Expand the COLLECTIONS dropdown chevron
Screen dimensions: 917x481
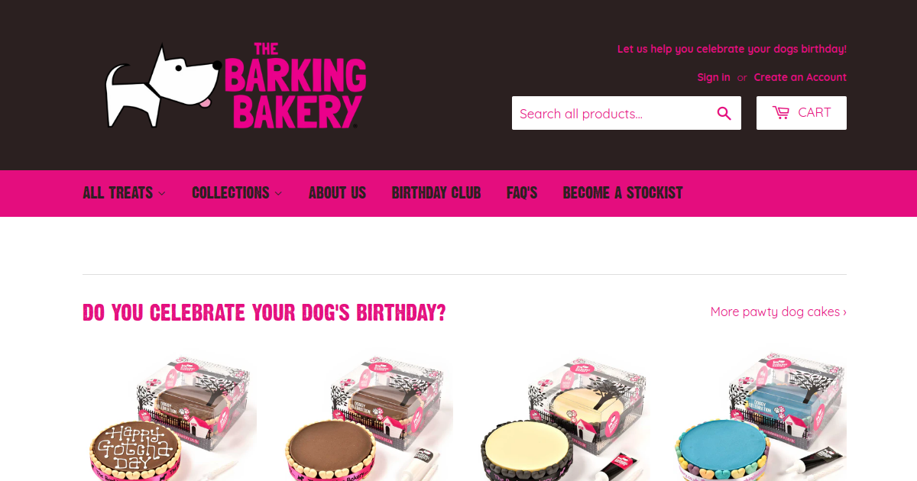tap(278, 193)
